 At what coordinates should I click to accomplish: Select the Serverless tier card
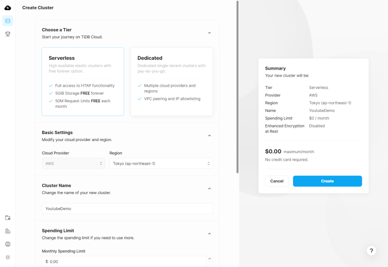[x=83, y=82]
